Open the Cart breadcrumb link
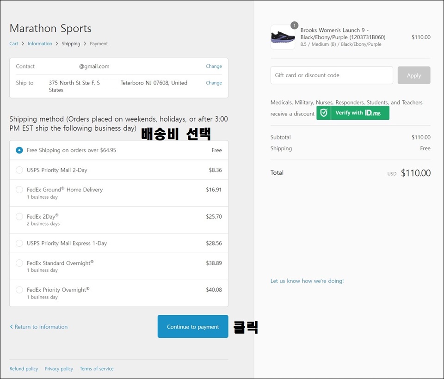Screen dimensions: 444x379 [13, 43]
